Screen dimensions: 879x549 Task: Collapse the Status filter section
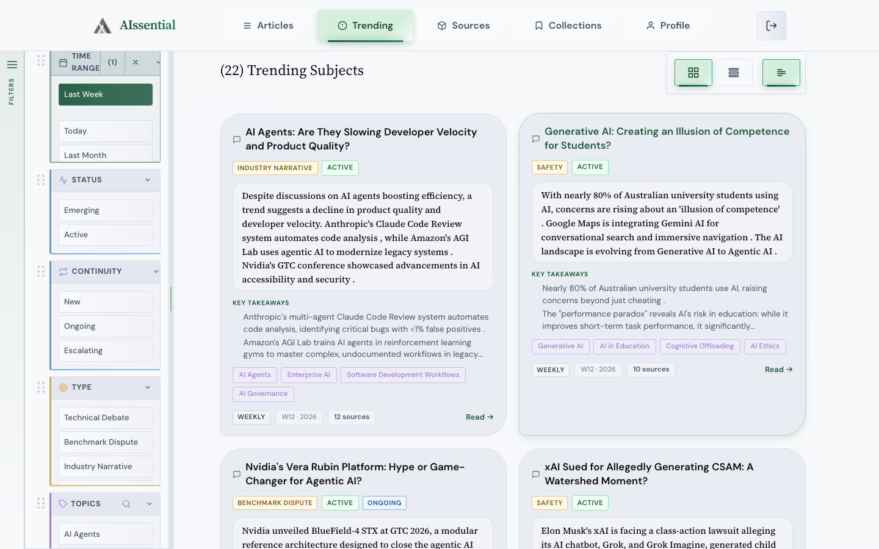(x=148, y=180)
